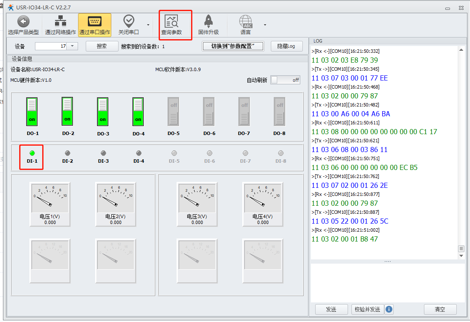Click the 语言 globe icon
Viewport: 470px width, 322px height.
click(246, 22)
